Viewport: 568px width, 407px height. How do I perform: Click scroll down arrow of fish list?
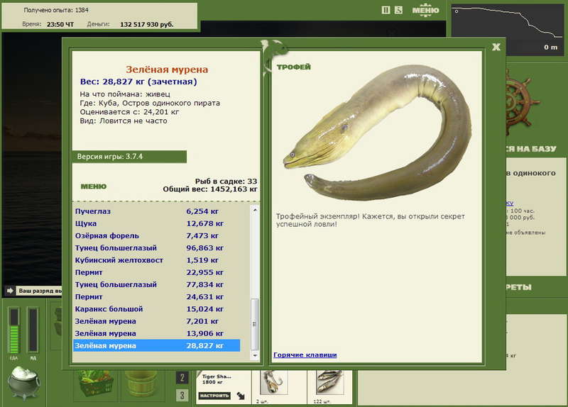click(255, 355)
